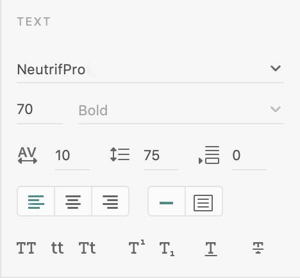The height and width of the screenshot is (278, 300).
Task: Enable superscript text style
Action: click(x=137, y=247)
